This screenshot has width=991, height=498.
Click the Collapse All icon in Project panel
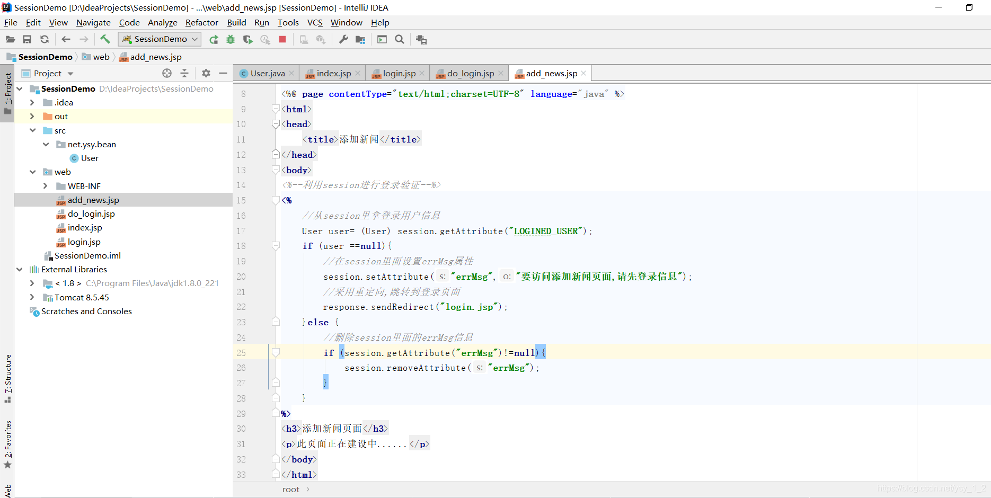(184, 73)
